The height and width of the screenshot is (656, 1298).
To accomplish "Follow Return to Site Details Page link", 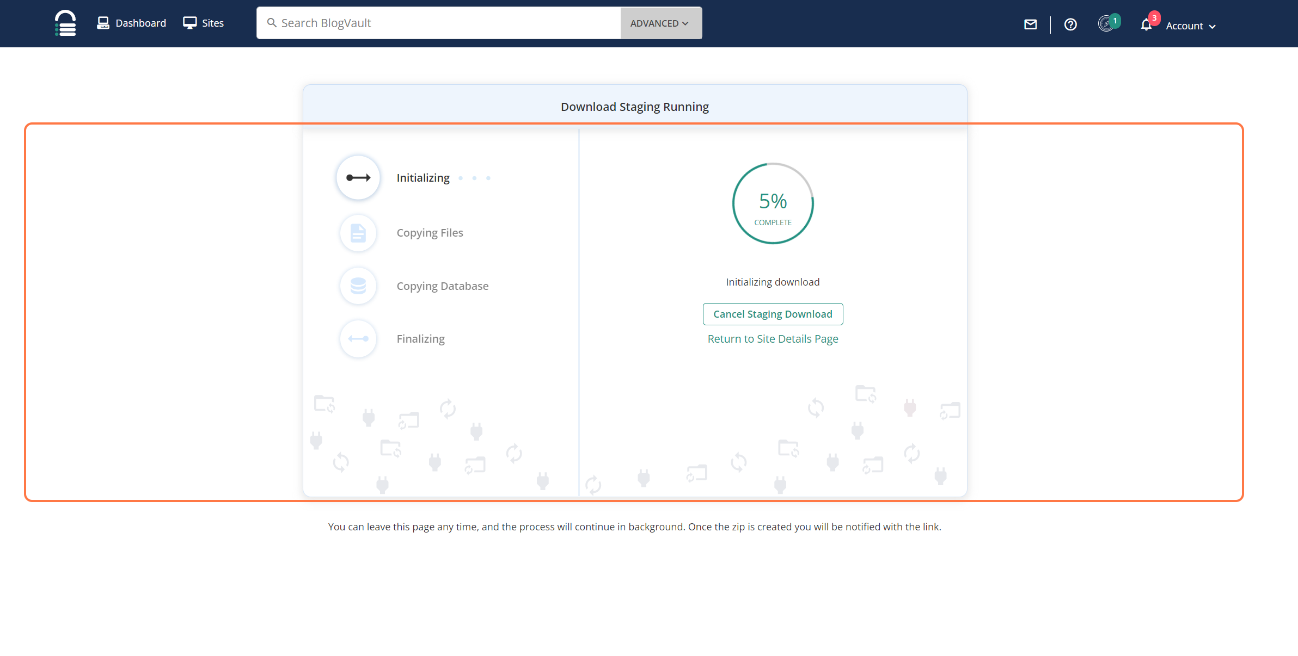I will [x=773, y=339].
